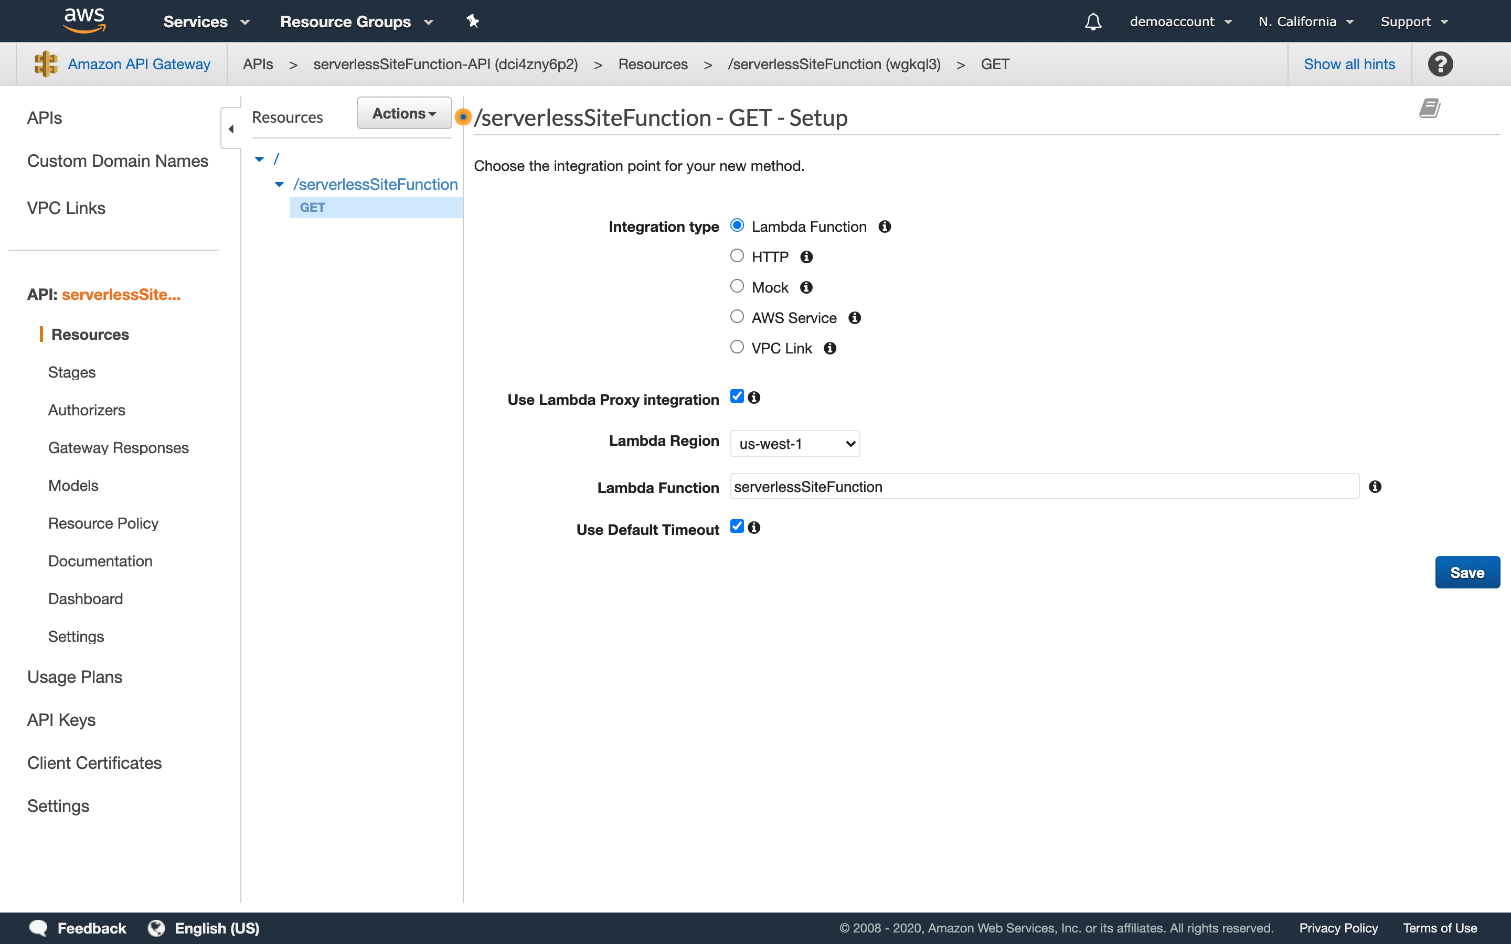Open VPC Links in sidebar
Image resolution: width=1511 pixels, height=944 pixels.
click(66, 208)
